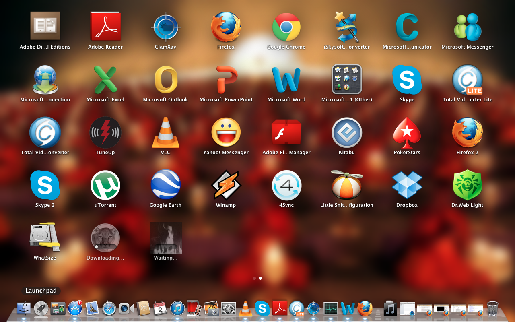Open Winamp

click(x=226, y=185)
